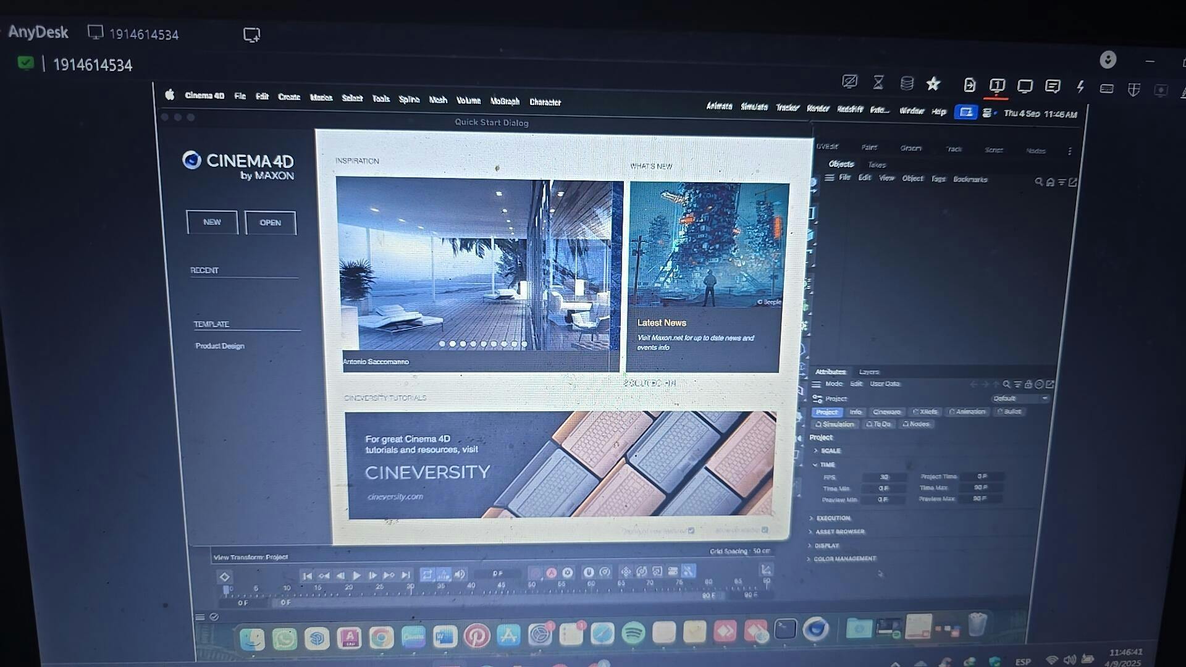Open the MoGraph menu

click(x=505, y=101)
